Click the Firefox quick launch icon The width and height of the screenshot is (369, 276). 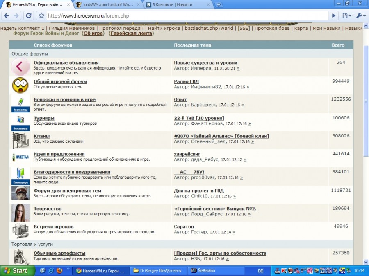point(59,271)
